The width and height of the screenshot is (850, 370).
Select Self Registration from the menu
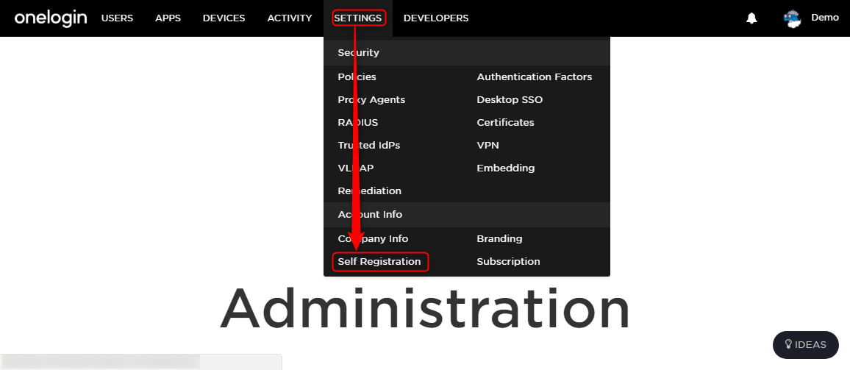click(x=379, y=261)
